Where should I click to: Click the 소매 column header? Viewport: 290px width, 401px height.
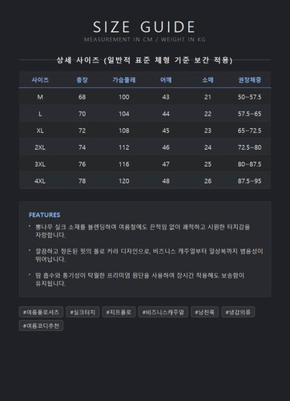coord(207,79)
